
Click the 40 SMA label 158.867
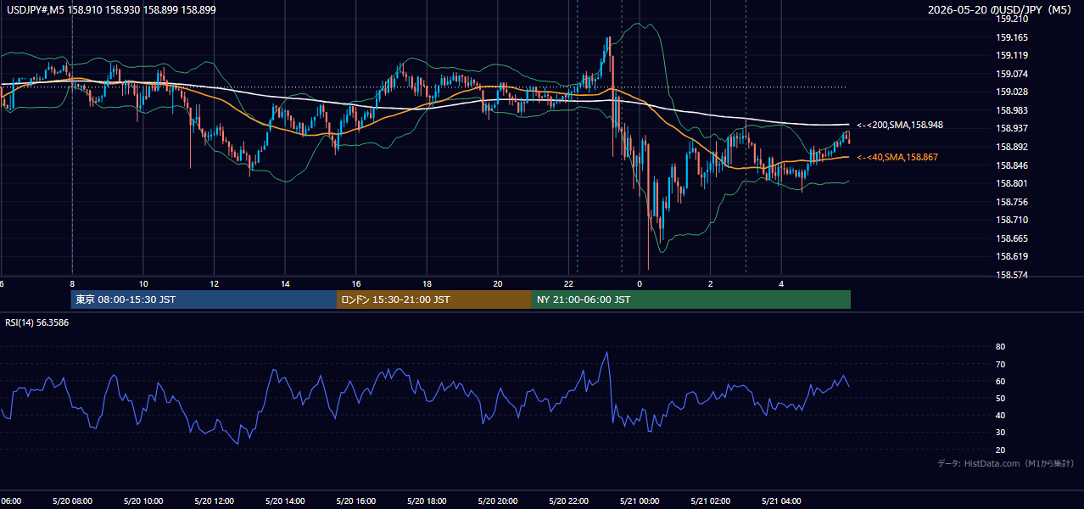[897, 157]
